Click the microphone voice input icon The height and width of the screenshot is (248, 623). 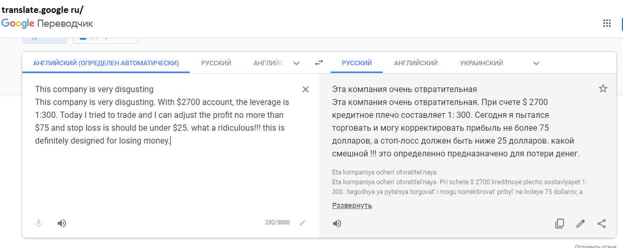(x=38, y=223)
